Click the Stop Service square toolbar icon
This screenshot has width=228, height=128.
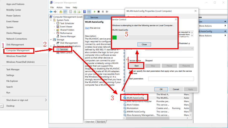(99, 12)
